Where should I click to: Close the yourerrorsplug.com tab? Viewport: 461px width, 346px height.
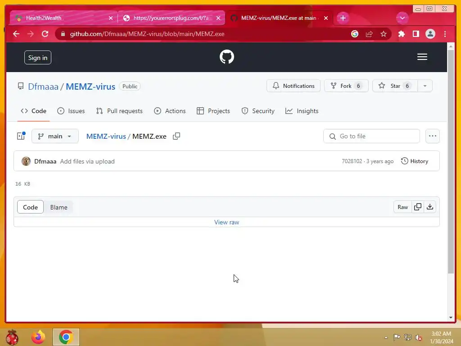point(218,18)
